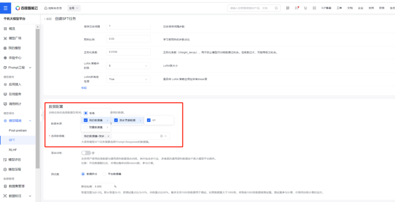The width and height of the screenshot is (395, 202).
Task: Expand the 预置数据集 submenu arrow
Action: [x=107, y=127]
